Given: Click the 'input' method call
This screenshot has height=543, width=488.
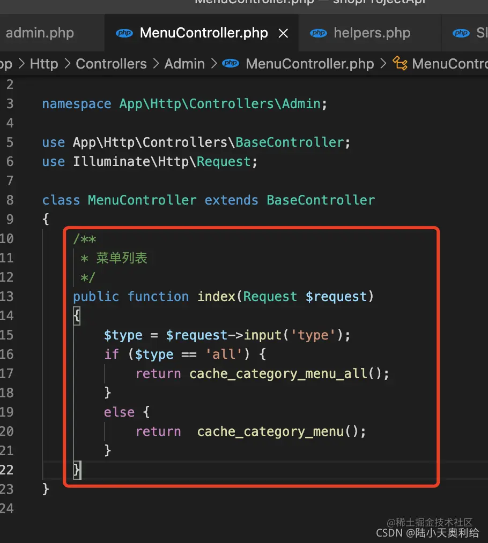Looking at the screenshot, I should click(263, 335).
